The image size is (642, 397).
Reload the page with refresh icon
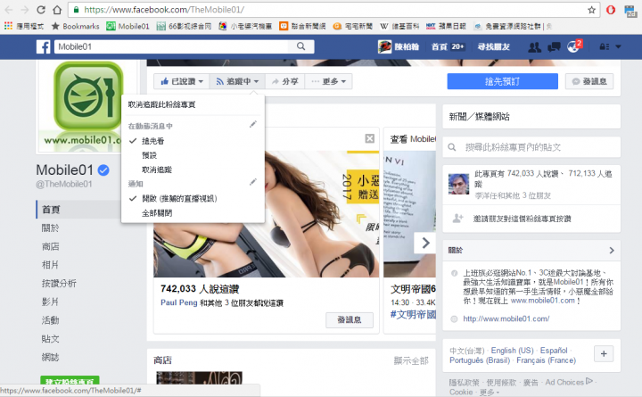(x=40, y=10)
